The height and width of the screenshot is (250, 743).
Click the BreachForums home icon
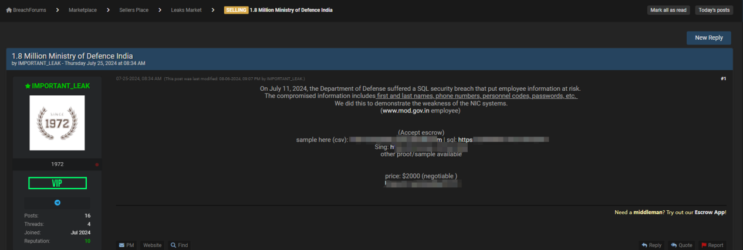9,10
